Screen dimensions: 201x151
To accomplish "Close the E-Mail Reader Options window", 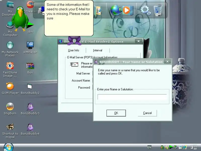I will coord(139,41).
